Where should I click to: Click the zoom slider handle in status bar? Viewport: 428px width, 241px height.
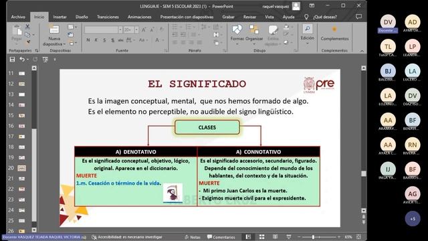(313, 237)
